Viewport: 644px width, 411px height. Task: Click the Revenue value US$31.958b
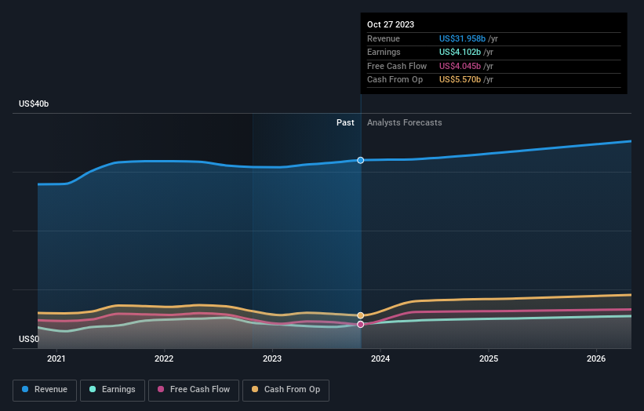(463, 38)
